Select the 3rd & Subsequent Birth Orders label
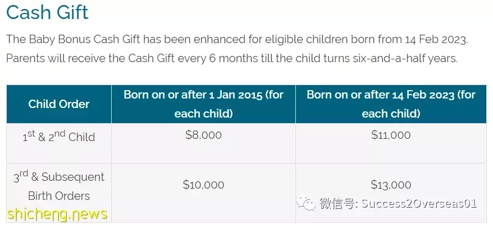This screenshot has height=225, width=493. click(x=59, y=186)
